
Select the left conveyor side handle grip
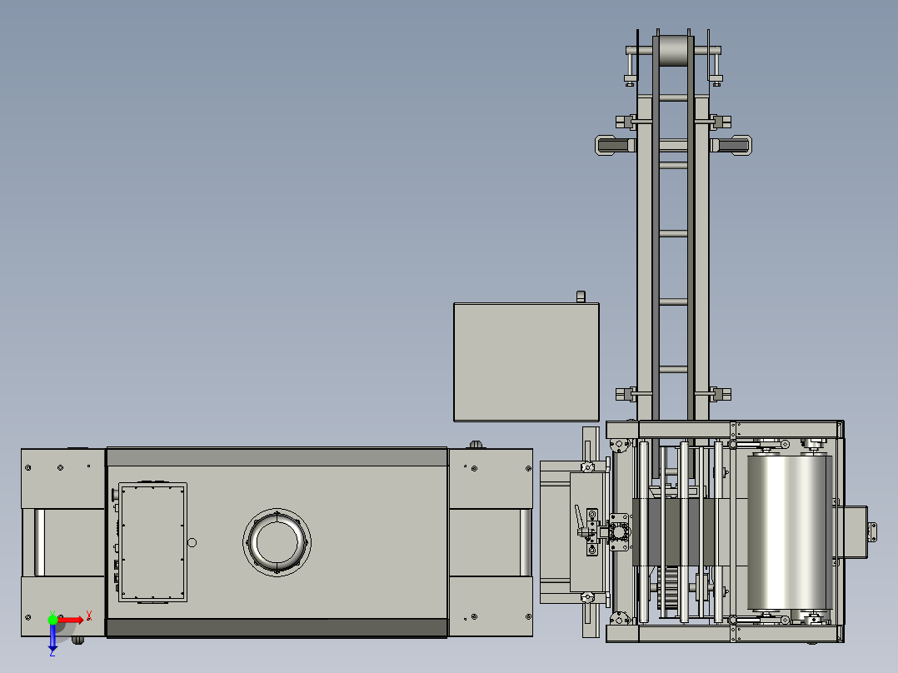[x=615, y=146]
